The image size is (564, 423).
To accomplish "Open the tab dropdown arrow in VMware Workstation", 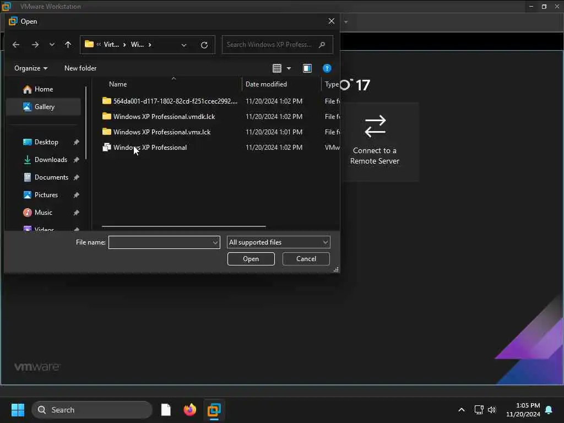I will click(346, 22).
